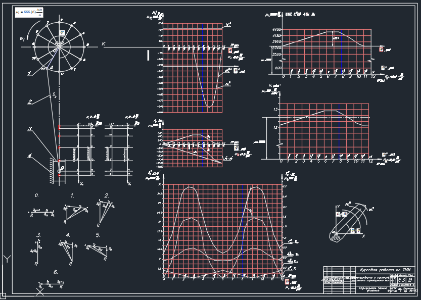Click the underlined link callout 4 pointing to the hatched support

pyautogui.click(x=30, y=156)
